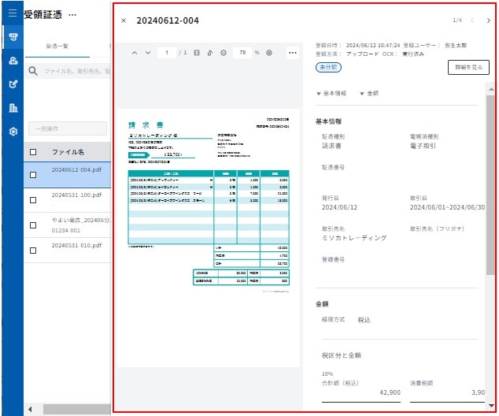This screenshot has height=416, width=499.
Task: Click the page number field in viewer
Action: pos(167,53)
